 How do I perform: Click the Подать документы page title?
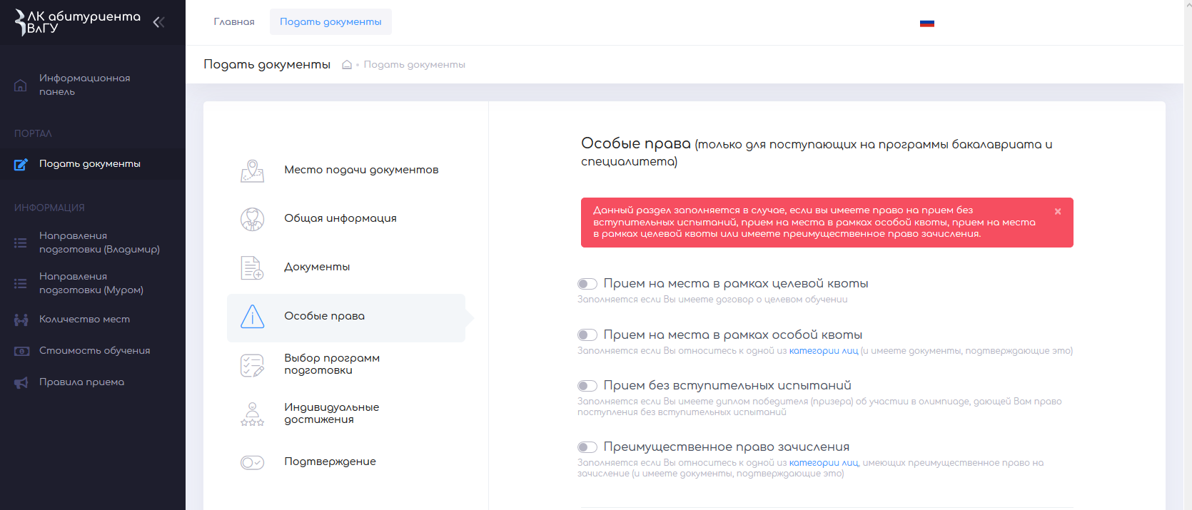click(267, 65)
